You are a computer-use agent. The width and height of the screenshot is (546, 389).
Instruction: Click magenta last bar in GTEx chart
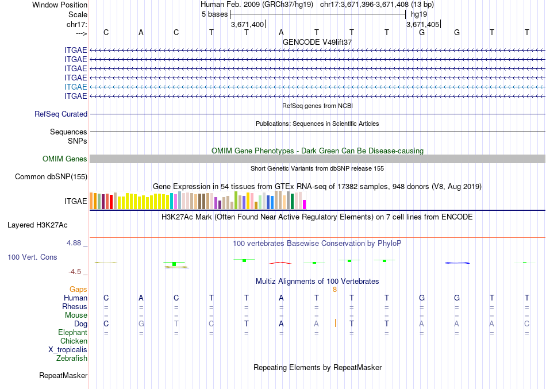[x=305, y=205]
